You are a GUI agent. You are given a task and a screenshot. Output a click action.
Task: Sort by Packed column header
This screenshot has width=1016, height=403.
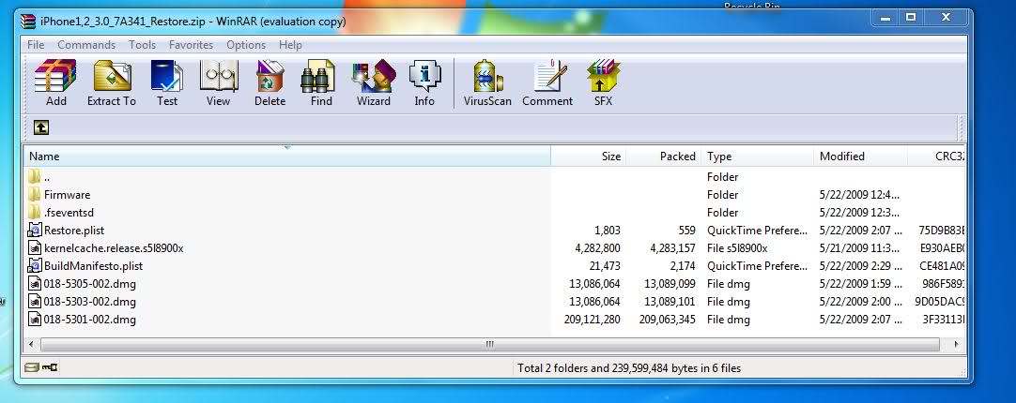tap(664, 156)
